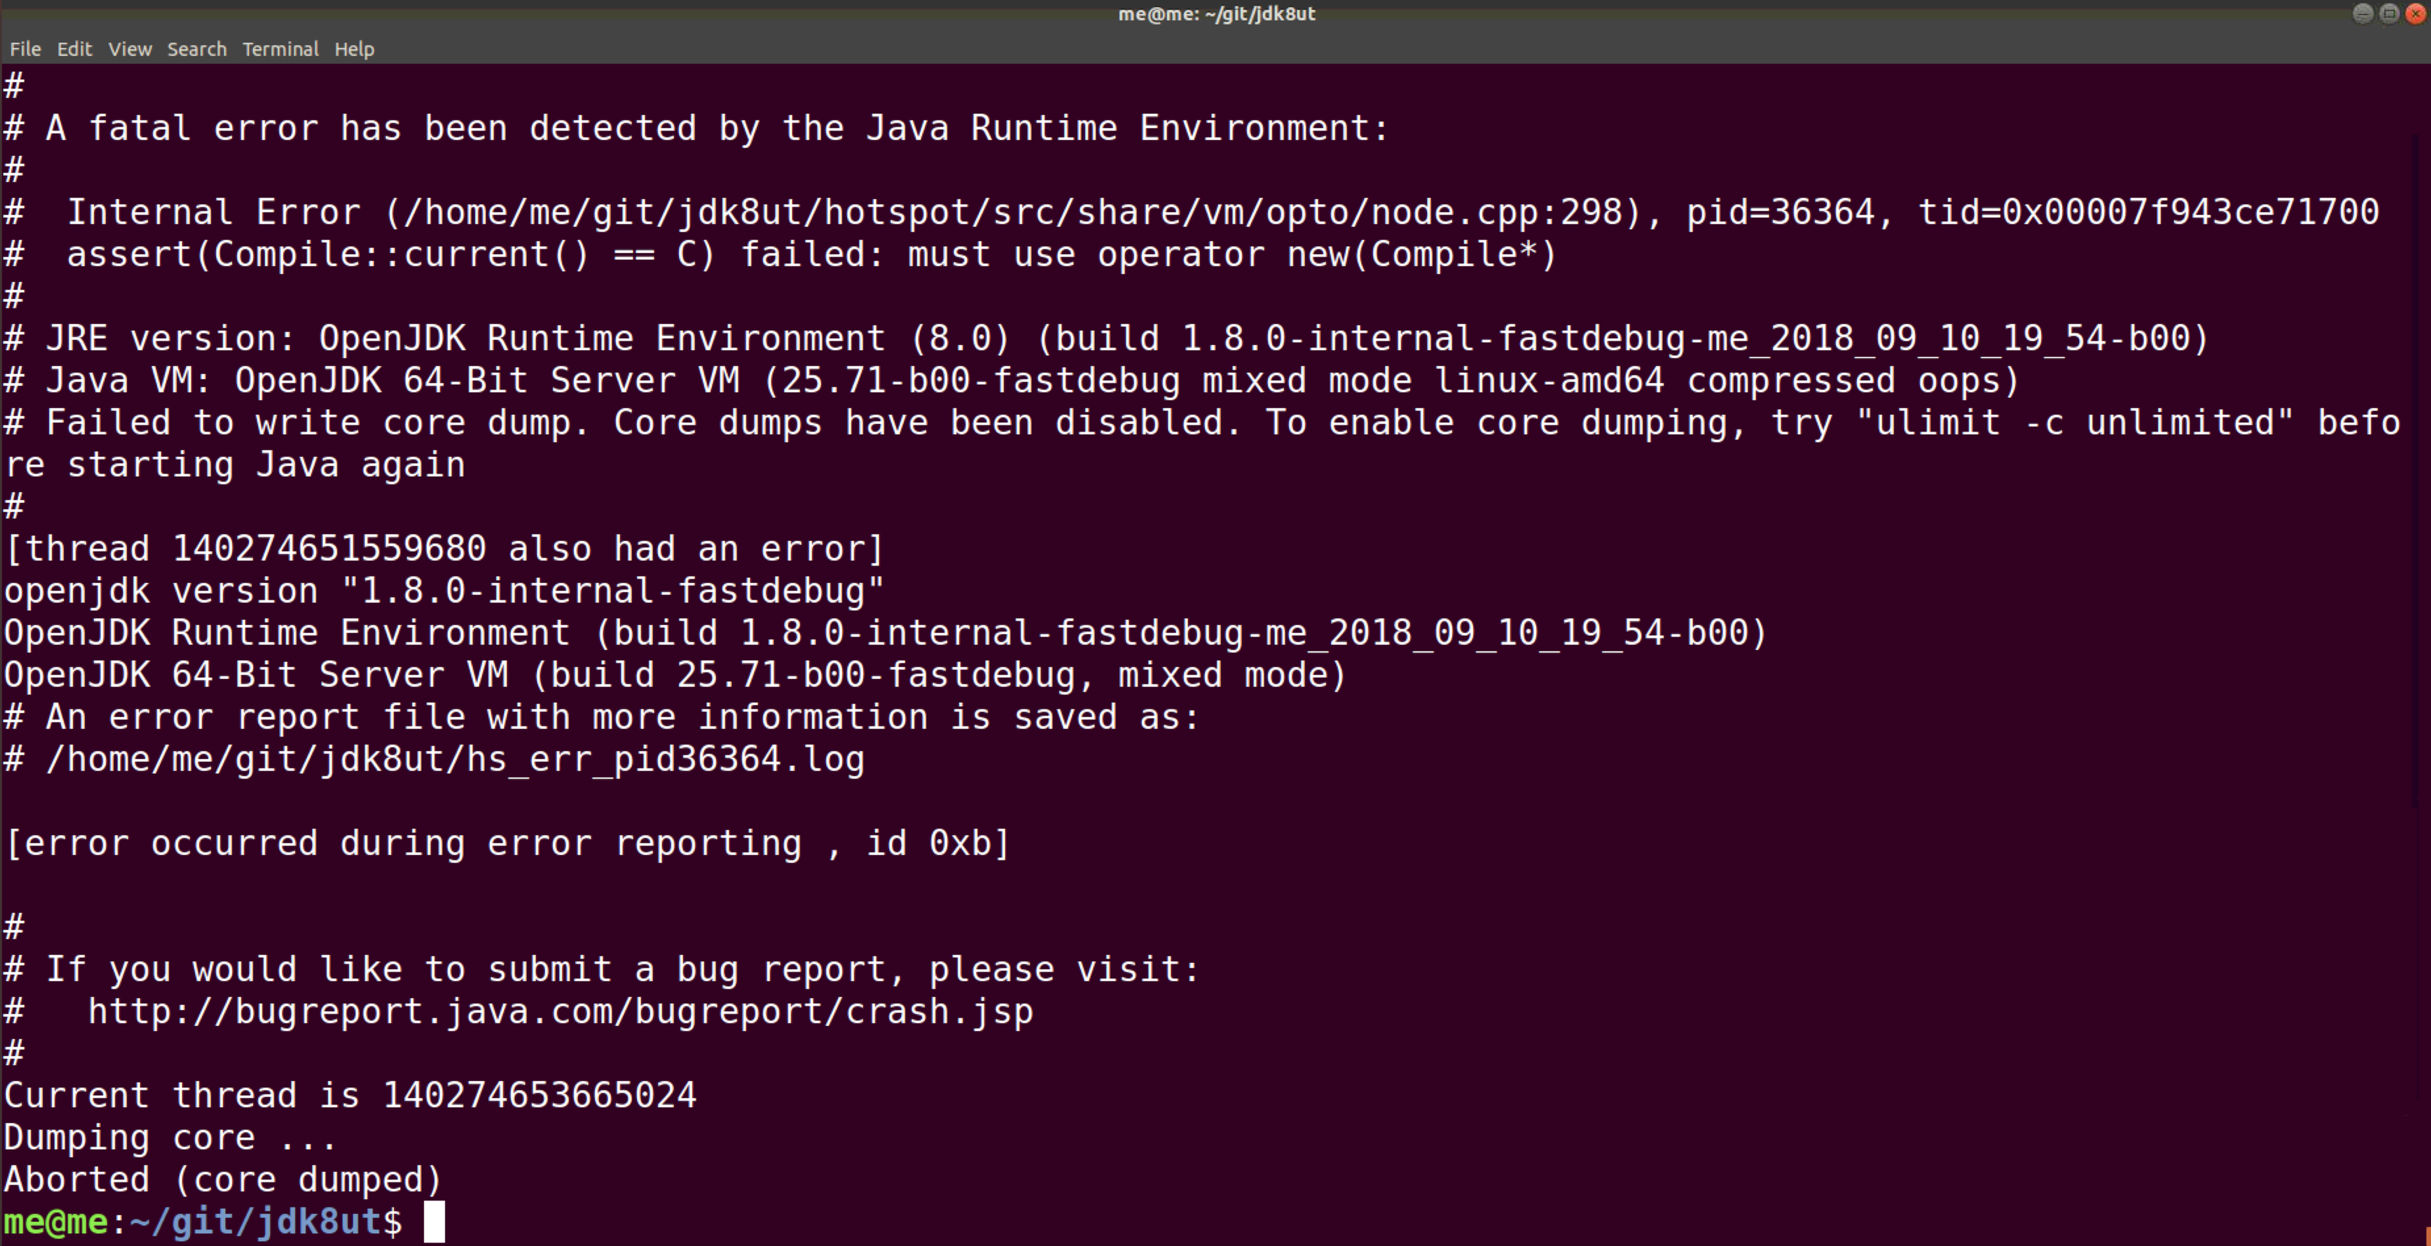Open the Help menu
Screen dimensions: 2431x1246
coord(354,49)
